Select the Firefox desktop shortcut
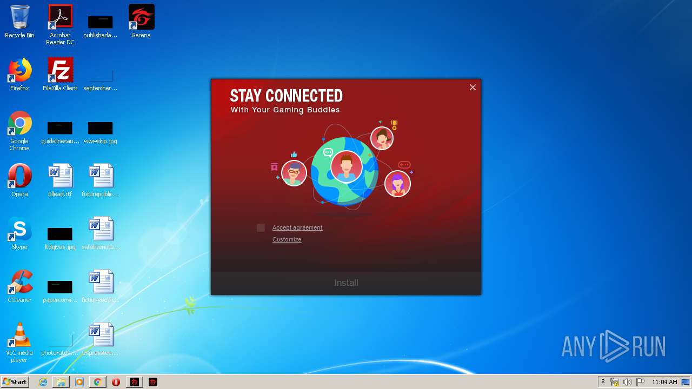 coord(19,75)
